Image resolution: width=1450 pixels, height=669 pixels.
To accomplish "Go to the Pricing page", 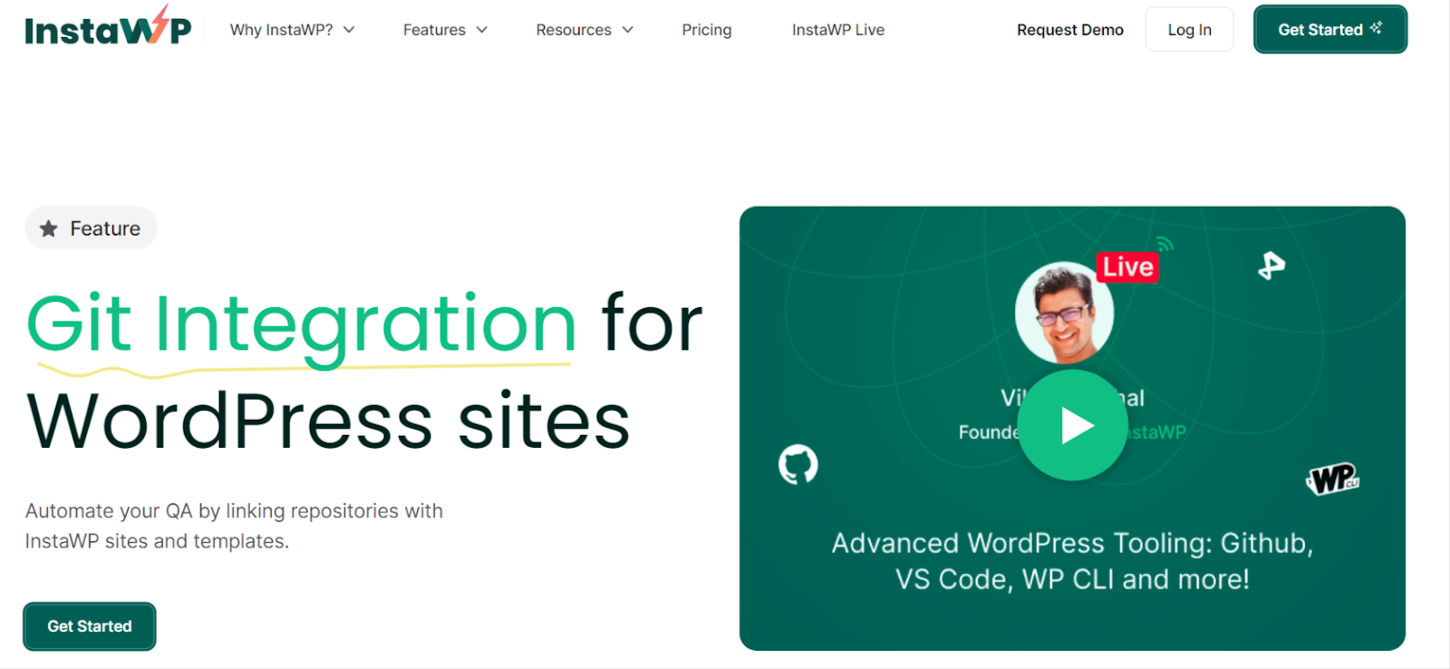I will point(707,30).
